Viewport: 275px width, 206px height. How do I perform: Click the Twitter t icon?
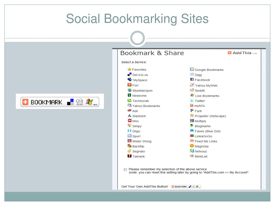(x=192, y=100)
